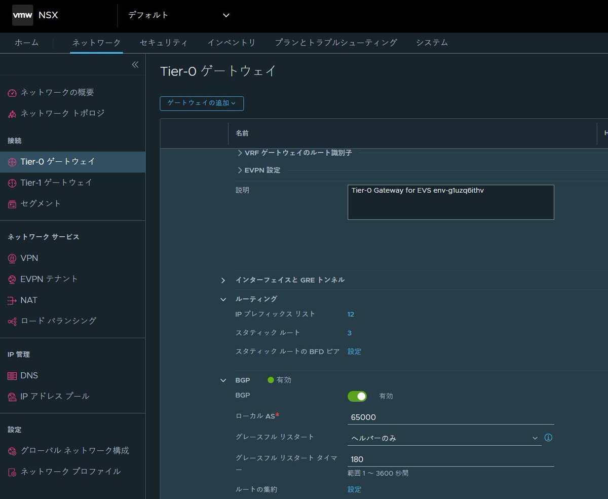
Task: Click the VMware NSX logo
Action: tap(23, 15)
